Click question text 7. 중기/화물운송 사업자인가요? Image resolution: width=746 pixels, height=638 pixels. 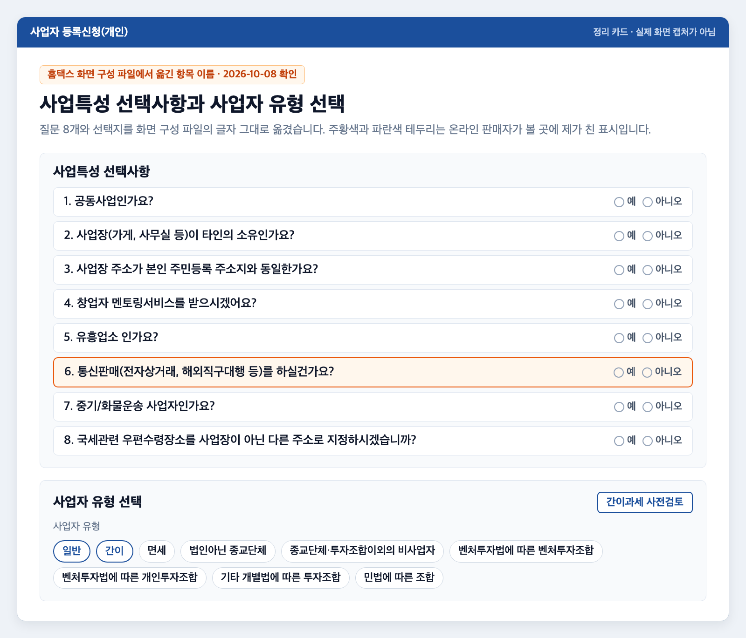tap(139, 406)
